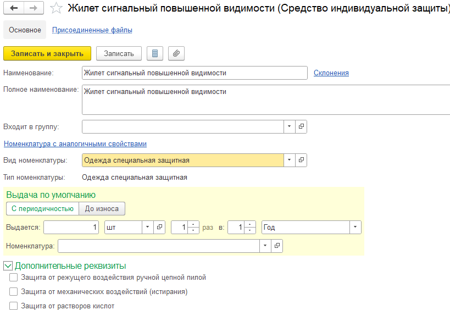The width and height of the screenshot is (450, 310).
Task: Add this item to favorites with star
Action: click(55, 8)
